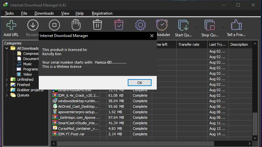
Task: Open the Start Queue dropdown arrow
Action: [197, 27]
